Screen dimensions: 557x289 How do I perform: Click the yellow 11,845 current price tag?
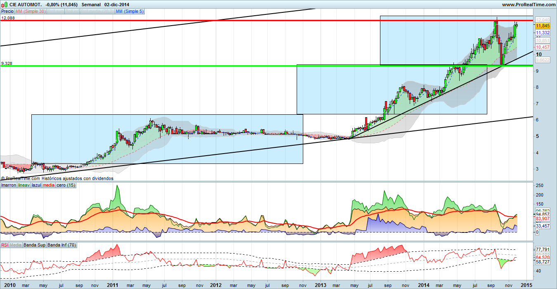coord(542,26)
